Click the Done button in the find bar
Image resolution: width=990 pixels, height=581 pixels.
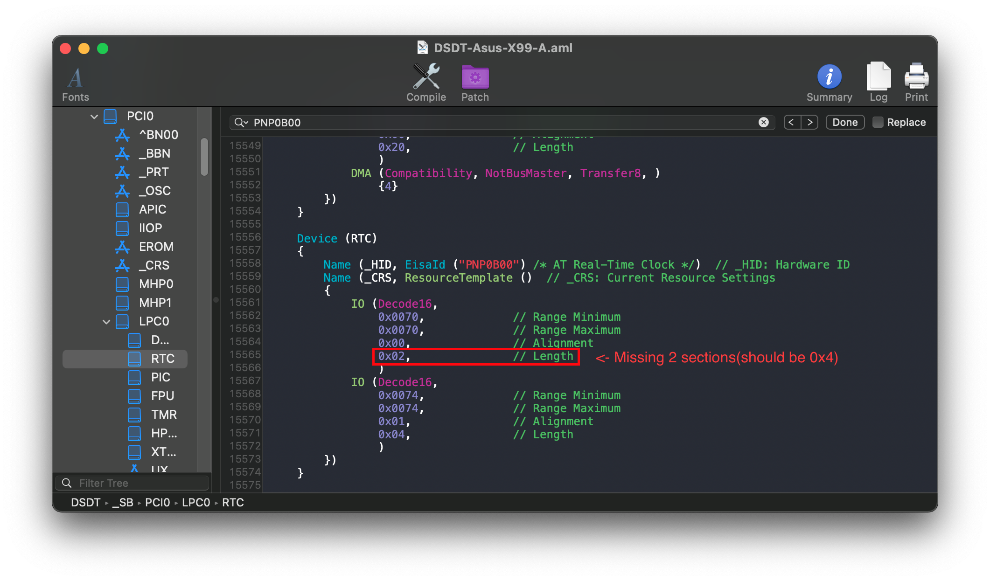(844, 122)
